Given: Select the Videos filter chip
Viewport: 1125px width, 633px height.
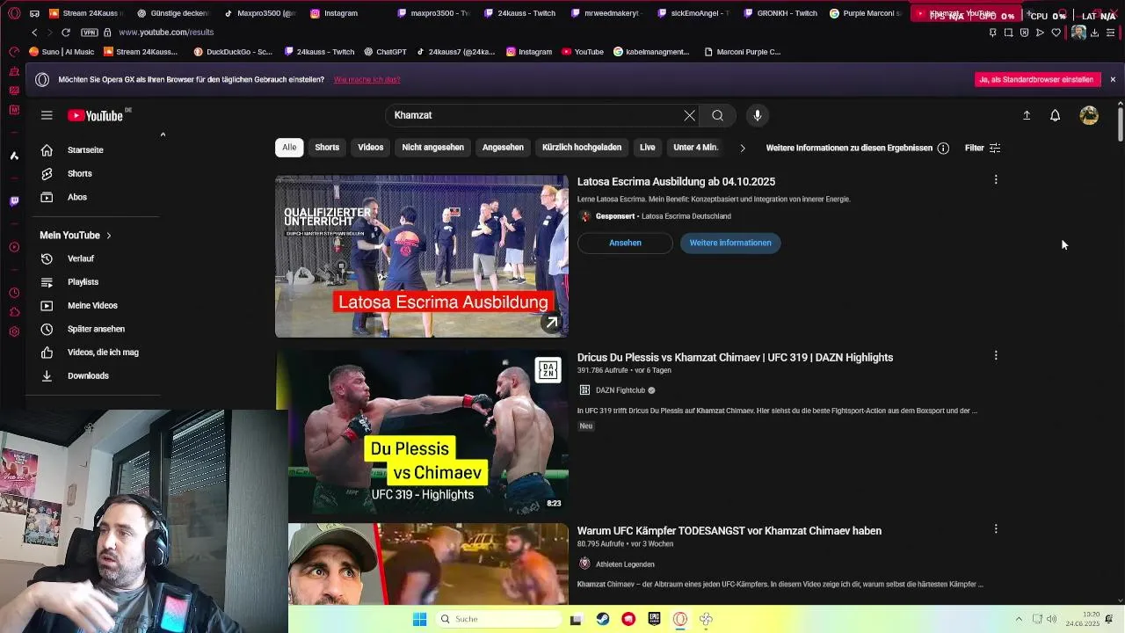Looking at the screenshot, I should click(x=370, y=148).
